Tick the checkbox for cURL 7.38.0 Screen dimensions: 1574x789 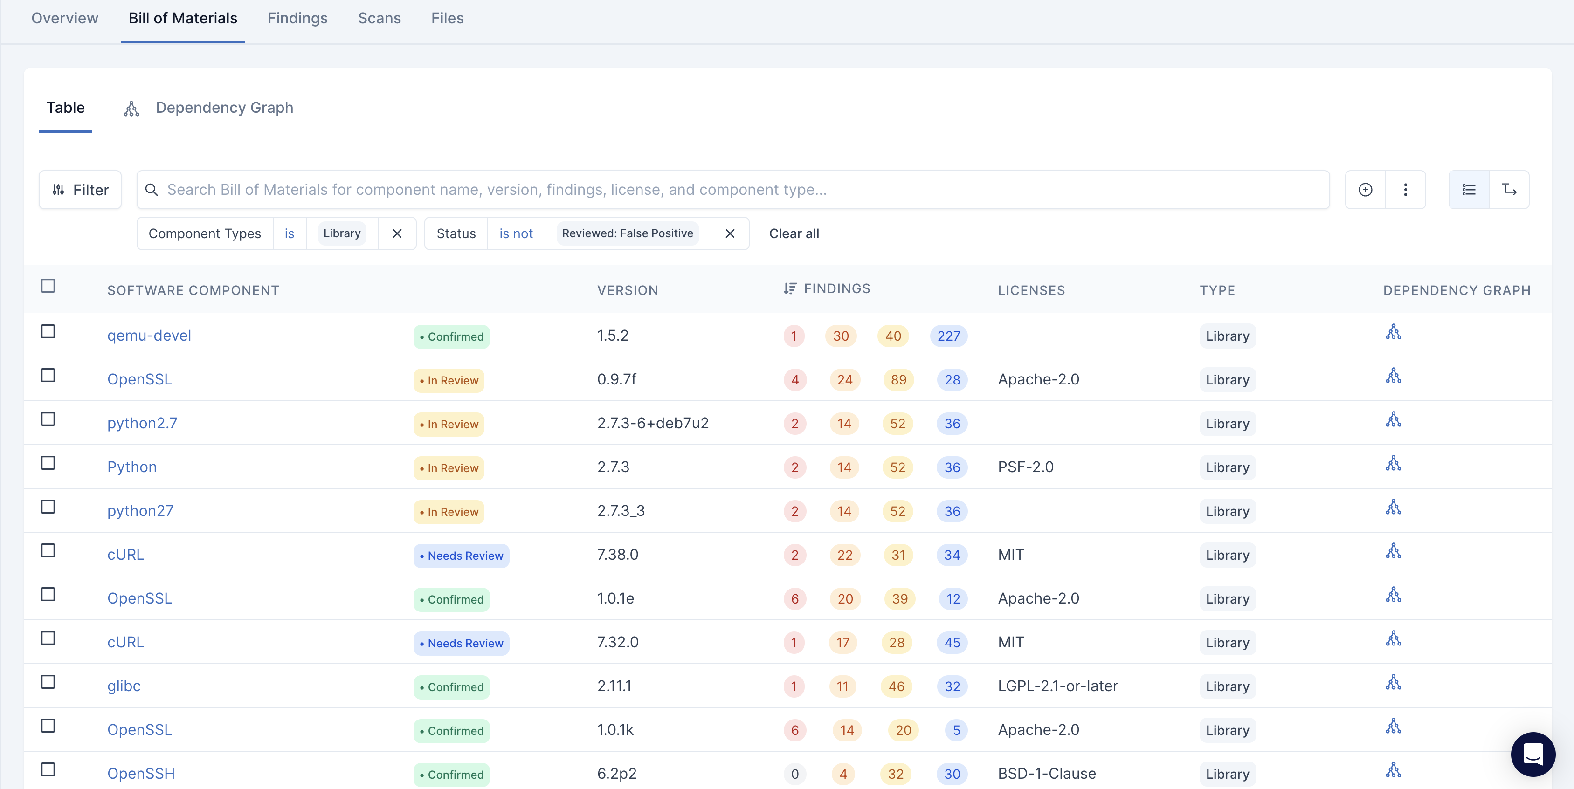[48, 551]
